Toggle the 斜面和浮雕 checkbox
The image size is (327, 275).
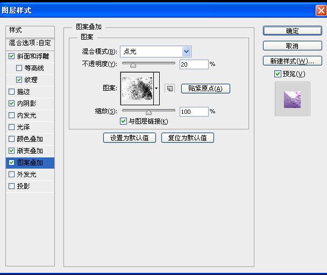pos(12,56)
